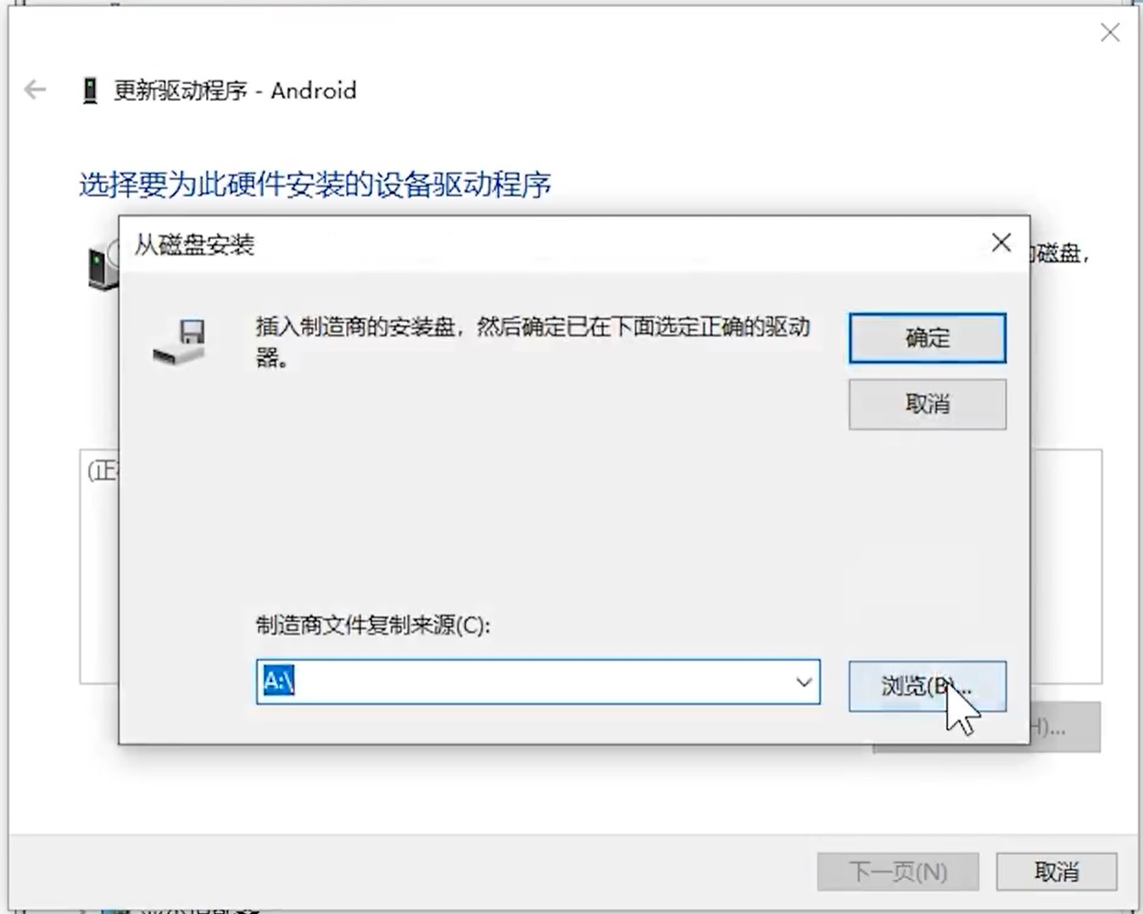The image size is (1143, 914).
Task: Click the 插入制造商的安装盘 instruction text
Action: pos(532,342)
